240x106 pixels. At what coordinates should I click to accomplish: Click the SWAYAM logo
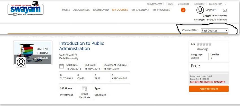click(x=25, y=9)
